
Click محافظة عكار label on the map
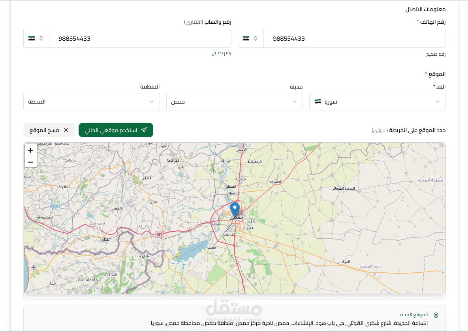click(x=88, y=279)
